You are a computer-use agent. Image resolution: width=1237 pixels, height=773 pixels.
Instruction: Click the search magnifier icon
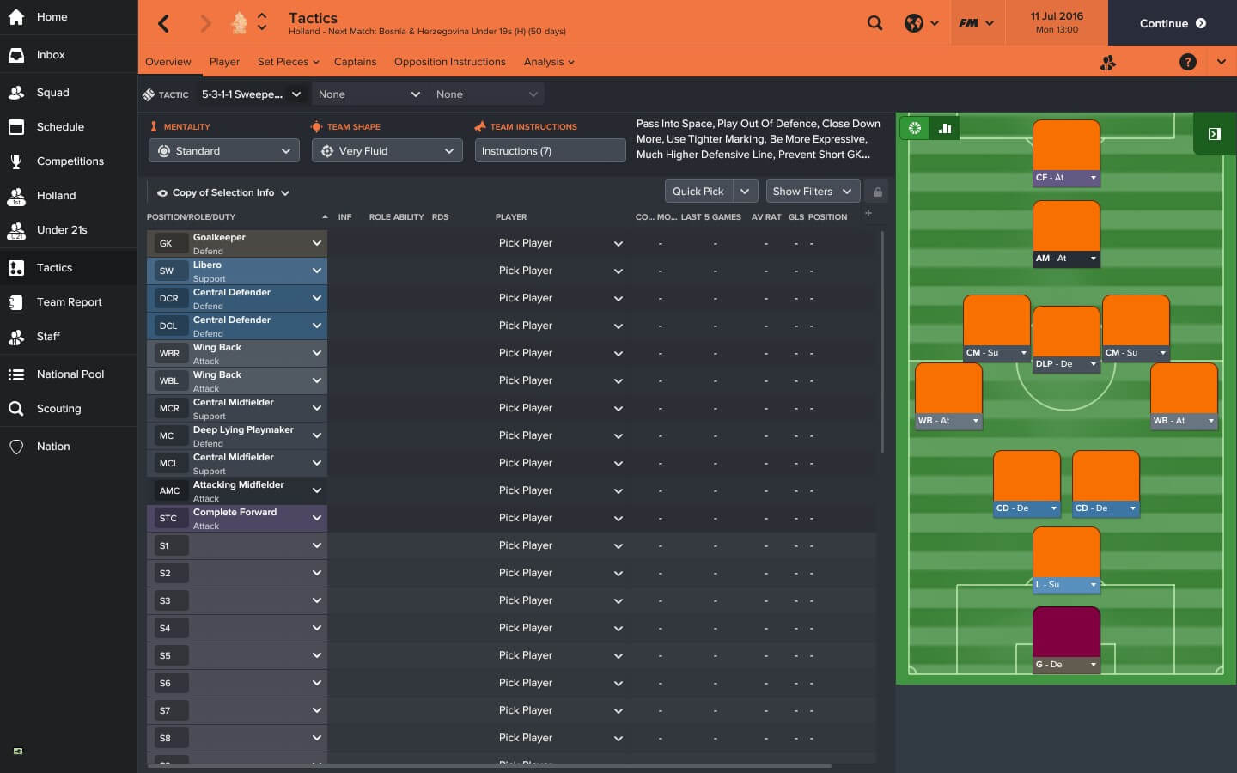pos(874,23)
